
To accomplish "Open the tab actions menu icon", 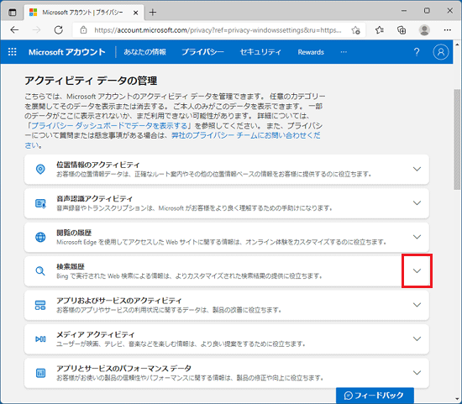I will click(13, 13).
